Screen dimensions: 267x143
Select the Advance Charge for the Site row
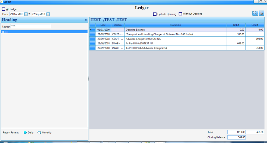(x=176, y=39)
